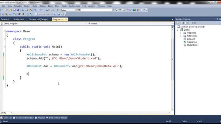Click the Clear Bookmarks icon in the text editor toolbar

coord(63,14)
